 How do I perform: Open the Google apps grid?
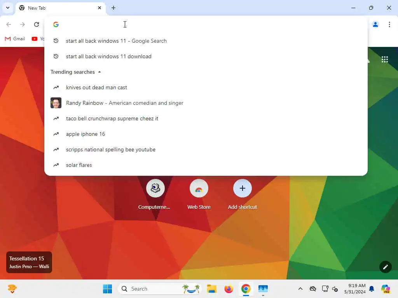pos(384,59)
